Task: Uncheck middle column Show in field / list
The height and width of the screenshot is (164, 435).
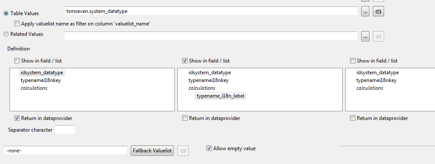Action: pos(185,61)
